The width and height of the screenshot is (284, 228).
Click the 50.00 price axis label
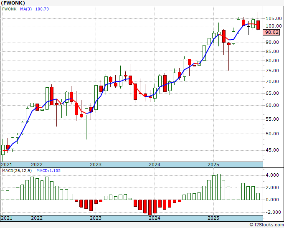tap(272, 134)
